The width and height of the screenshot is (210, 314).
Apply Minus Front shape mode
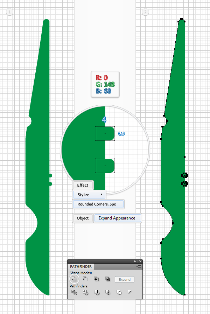pyautogui.click(x=85, y=279)
